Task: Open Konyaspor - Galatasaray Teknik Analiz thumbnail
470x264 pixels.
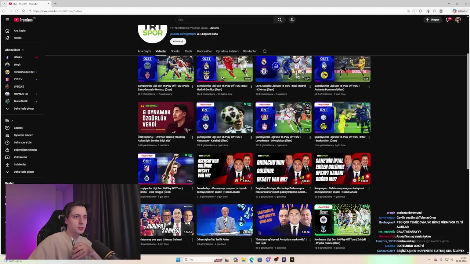Action: [342, 169]
